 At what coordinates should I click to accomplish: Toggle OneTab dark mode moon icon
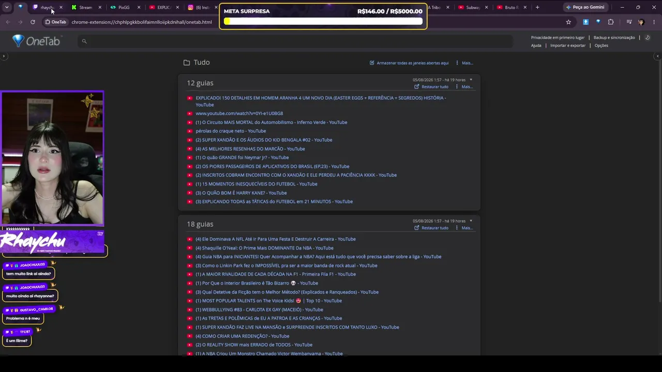648,38
